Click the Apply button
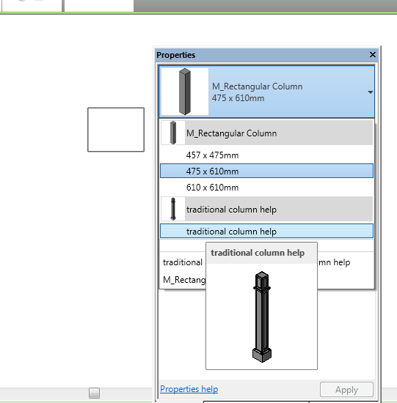Viewport: 397px width, 403px height. click(x=346, y=390)
